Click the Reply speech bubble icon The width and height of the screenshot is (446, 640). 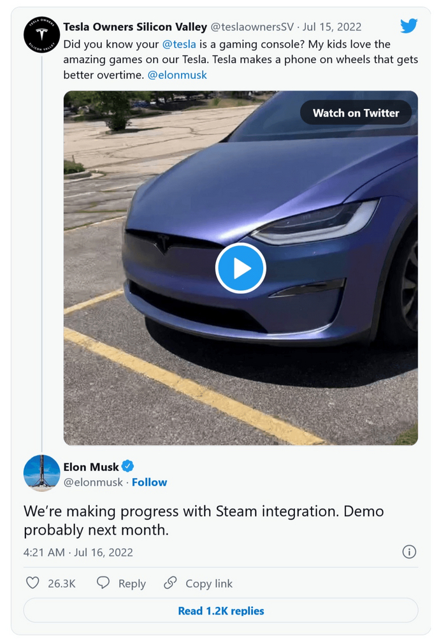coord(103,583)
